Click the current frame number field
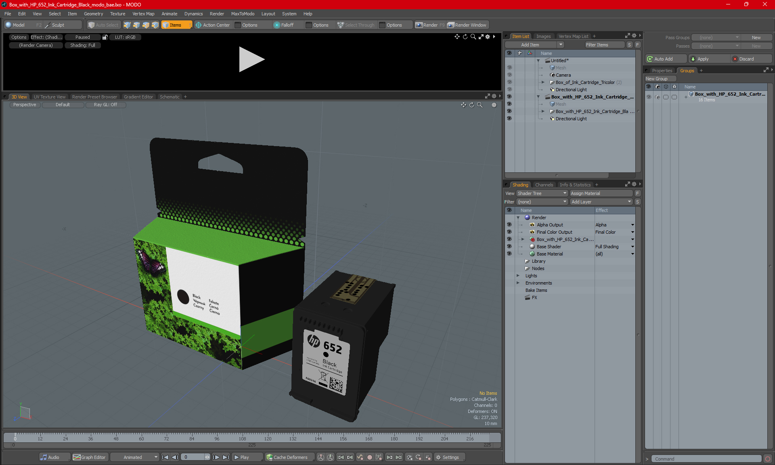This screenshot has width=775, height=465. pos(193,457)
